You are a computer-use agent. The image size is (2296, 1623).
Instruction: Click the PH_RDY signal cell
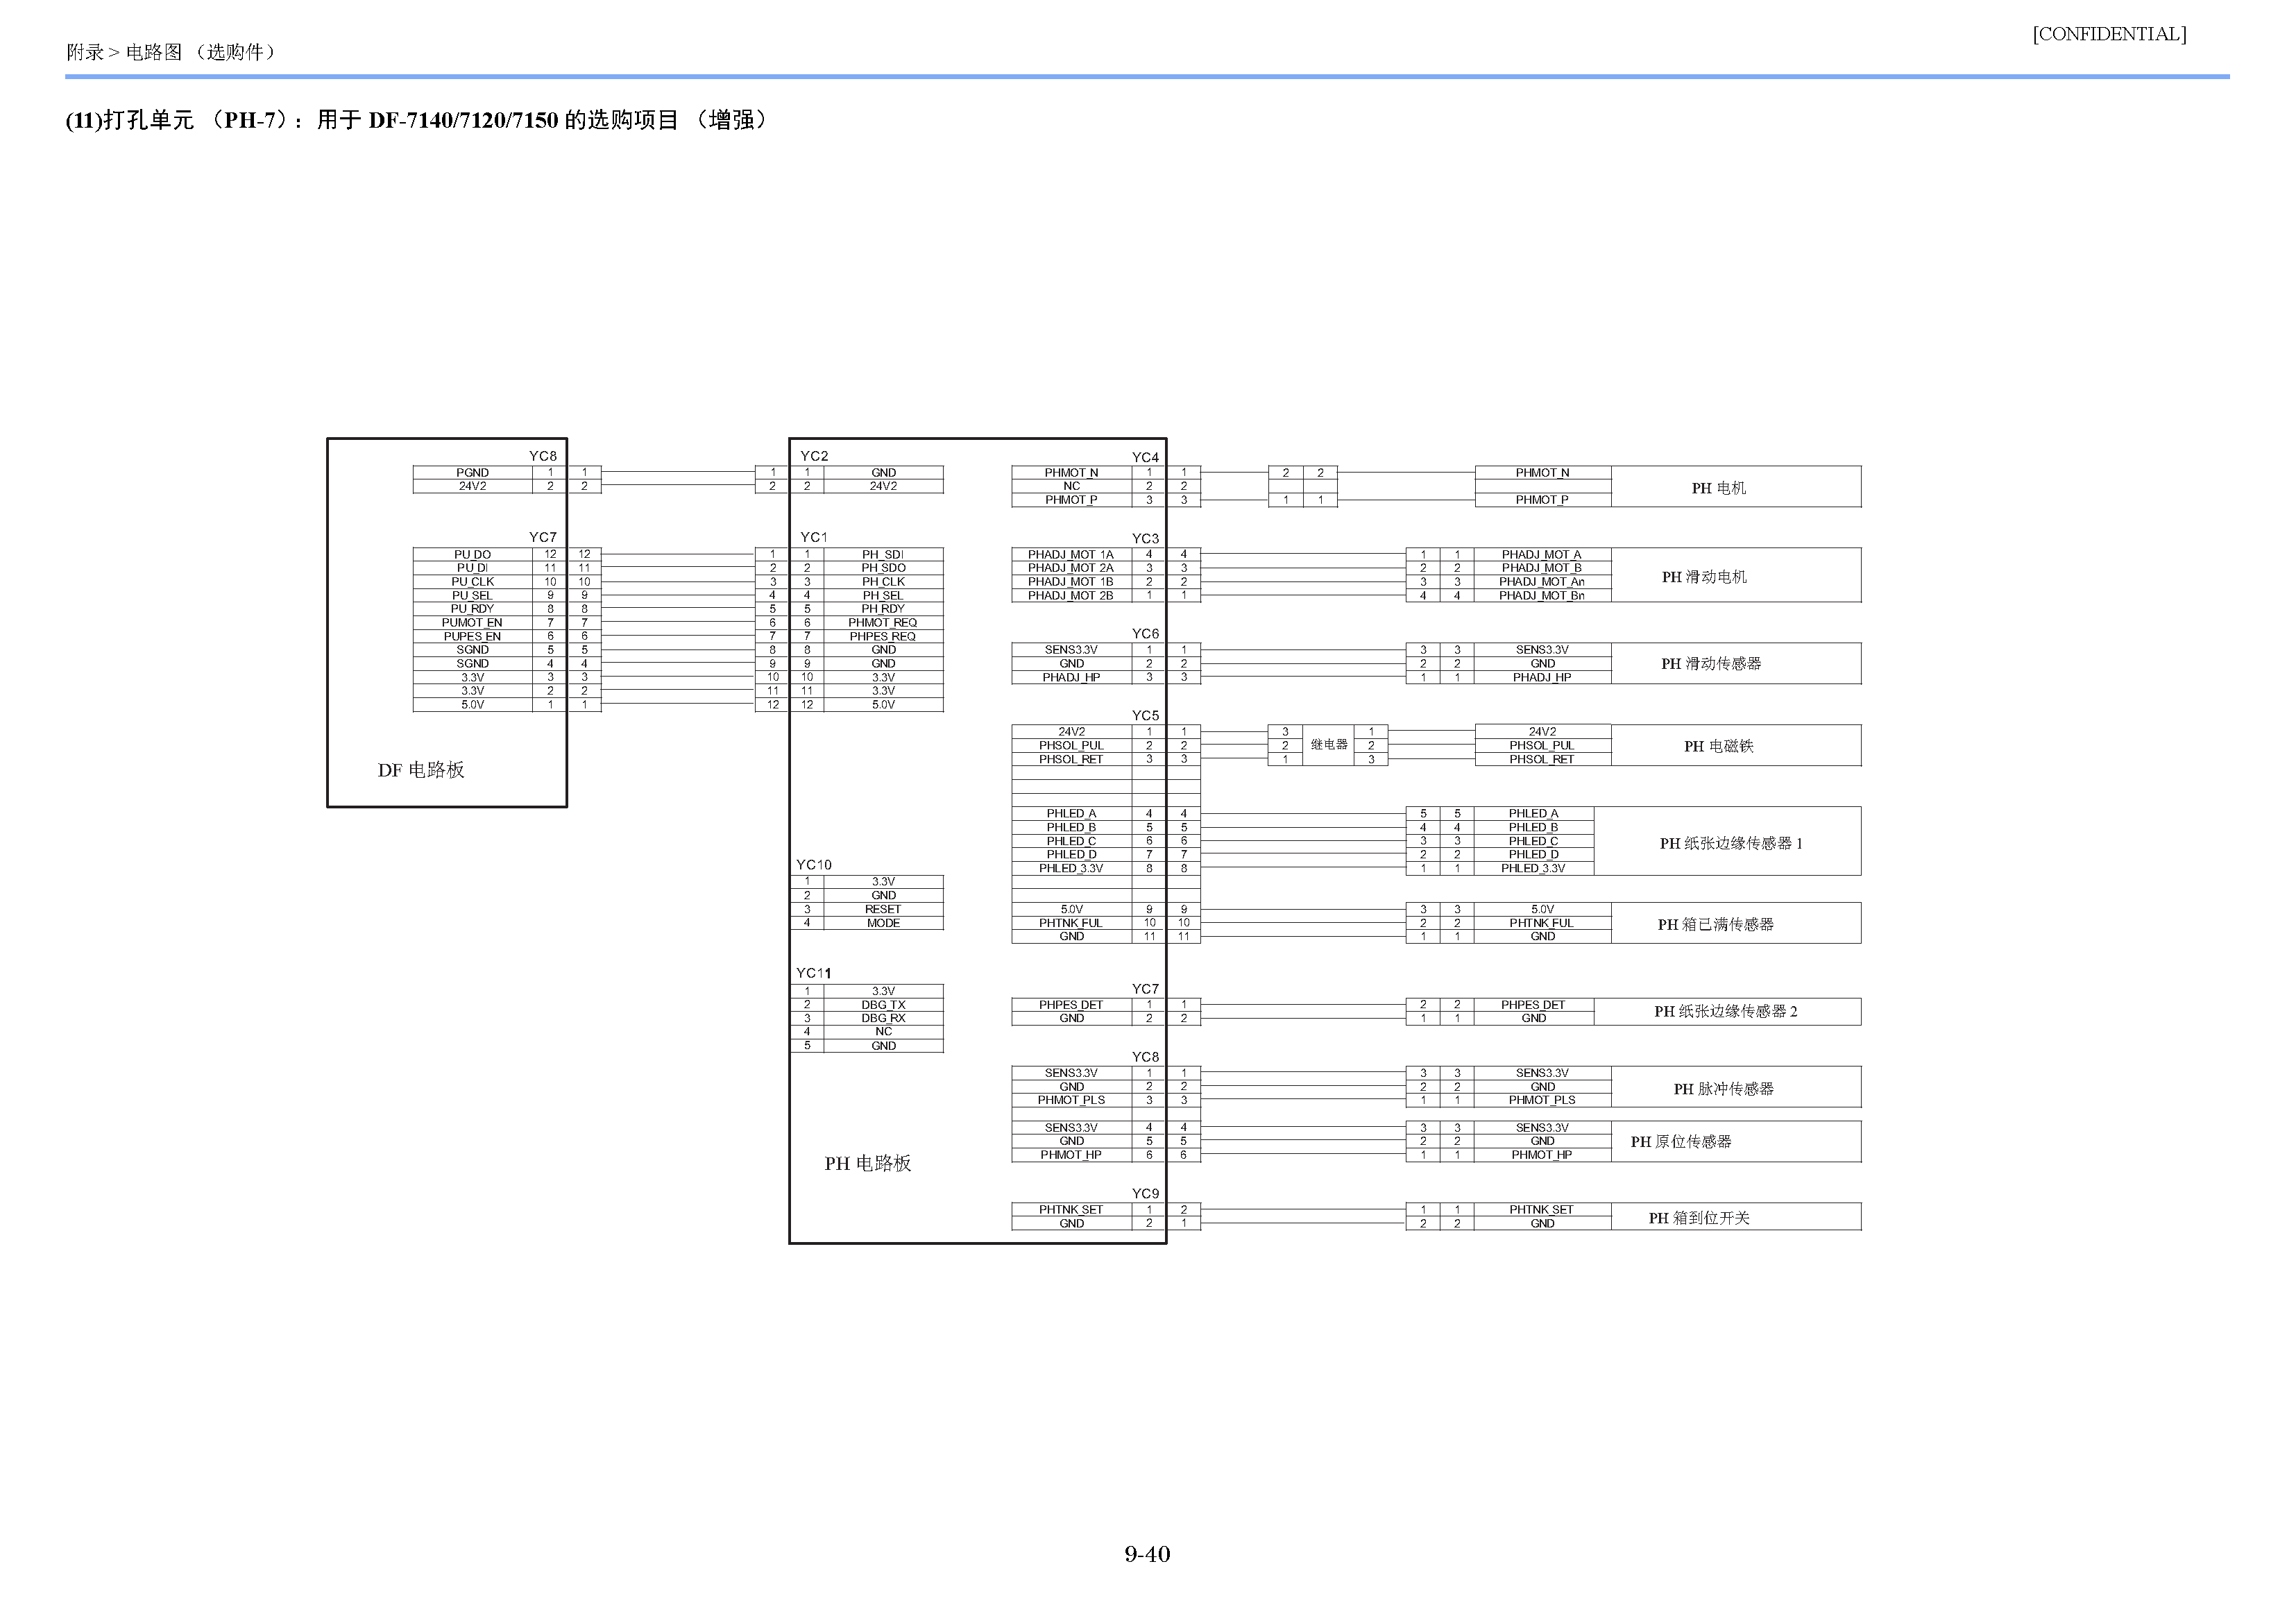[x=884, y=609]
